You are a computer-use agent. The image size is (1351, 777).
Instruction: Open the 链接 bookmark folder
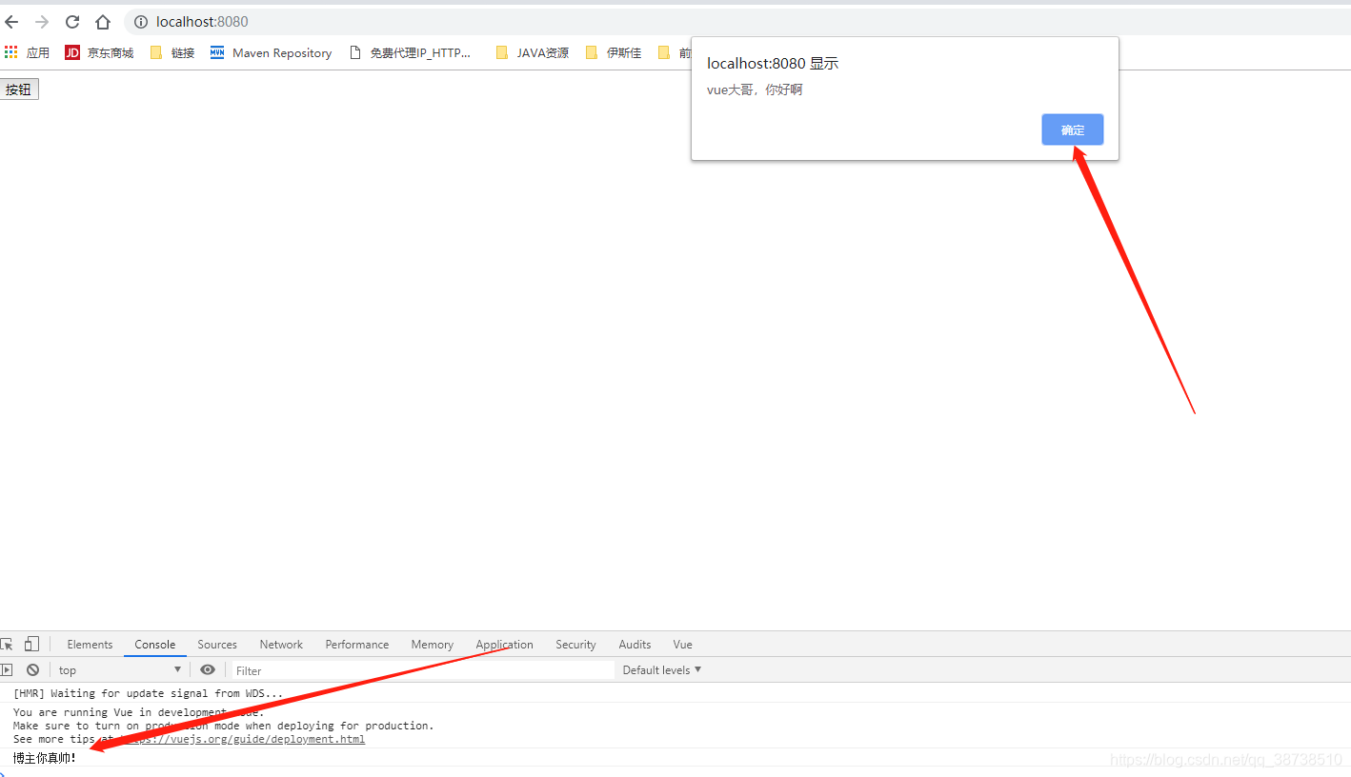pos(172,53)
